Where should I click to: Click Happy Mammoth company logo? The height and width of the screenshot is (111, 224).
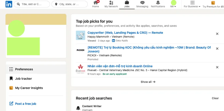coord(81,35)
